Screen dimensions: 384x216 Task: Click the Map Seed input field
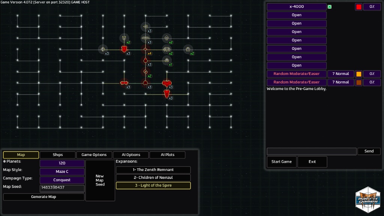click(x=62, y=188)
